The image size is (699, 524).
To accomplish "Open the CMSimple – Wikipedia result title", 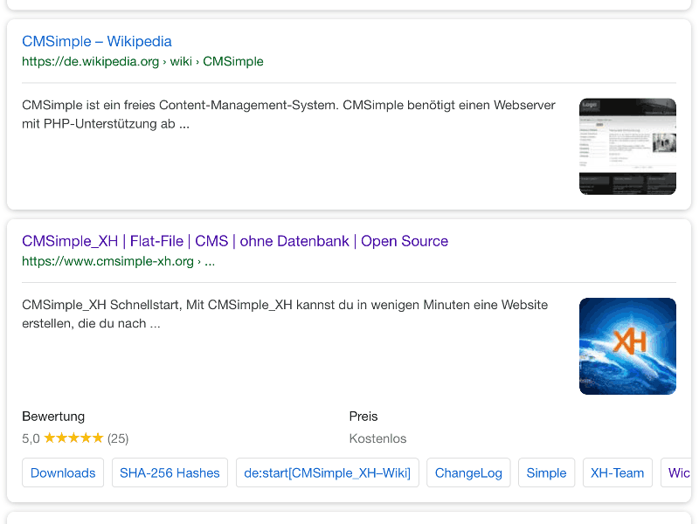I will pyautogui.click(x=97, y=41).
